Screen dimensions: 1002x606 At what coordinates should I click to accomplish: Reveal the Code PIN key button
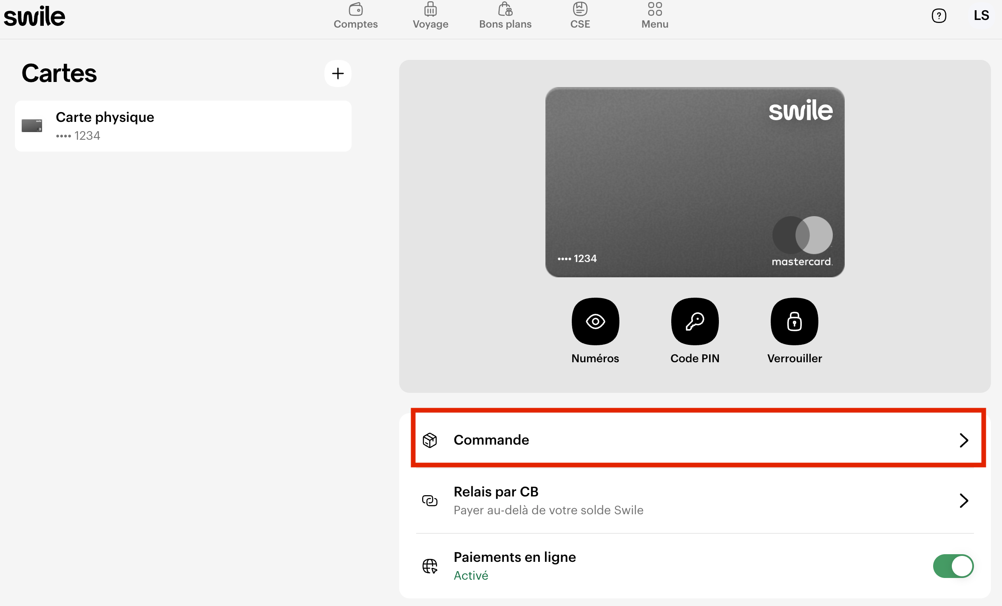(x=695, y=321)
